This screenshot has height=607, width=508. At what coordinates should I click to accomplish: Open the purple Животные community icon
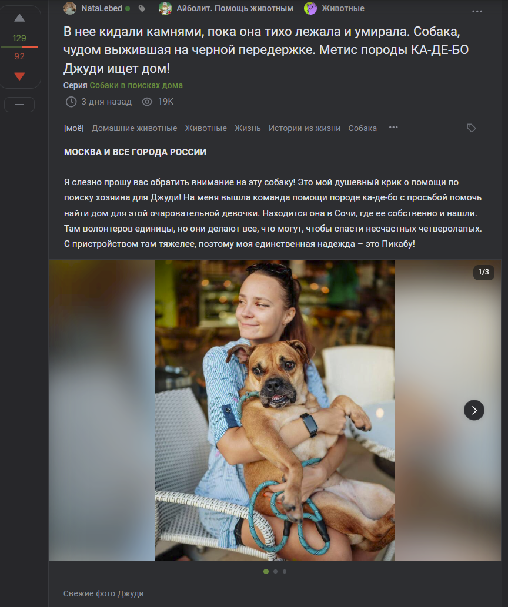[x=310, y=8]
